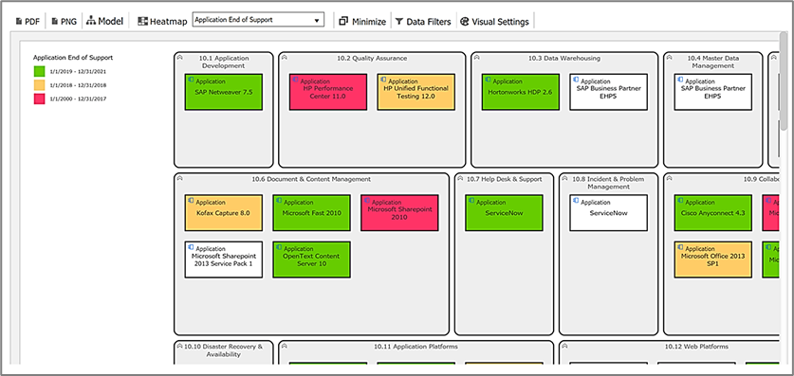The width and height of the screenshot is (794, 376).
Task: Collapse the 10.3 Data Warehousing group
Action: pos(476,58)
